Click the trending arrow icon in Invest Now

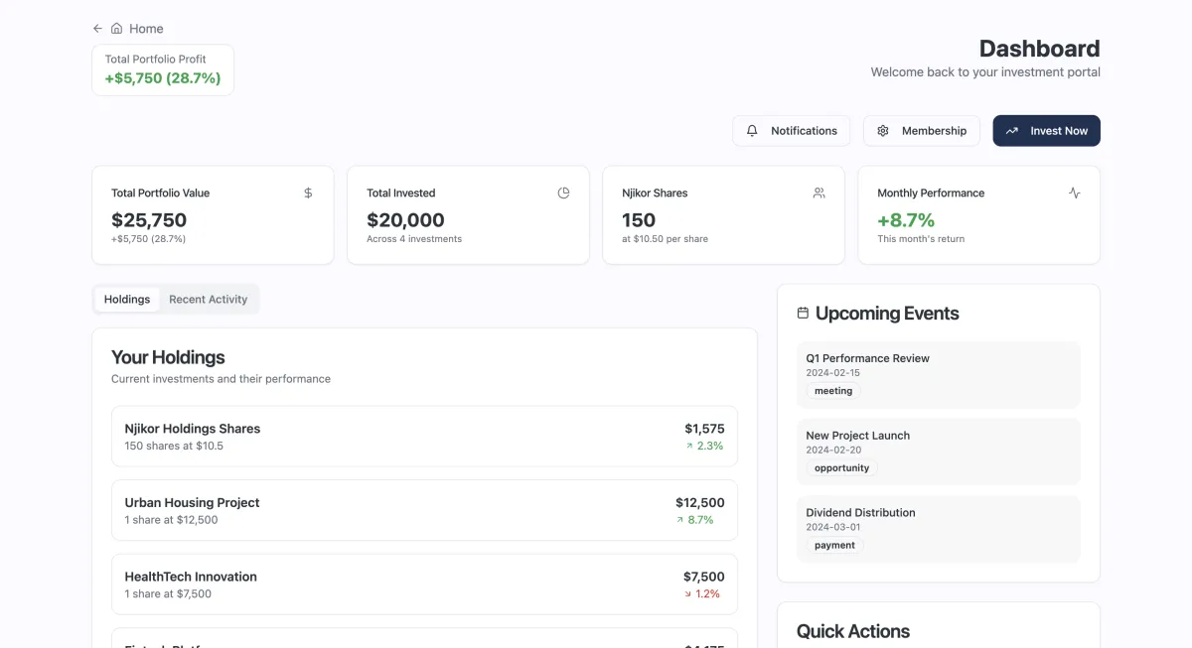(1012, 131)
